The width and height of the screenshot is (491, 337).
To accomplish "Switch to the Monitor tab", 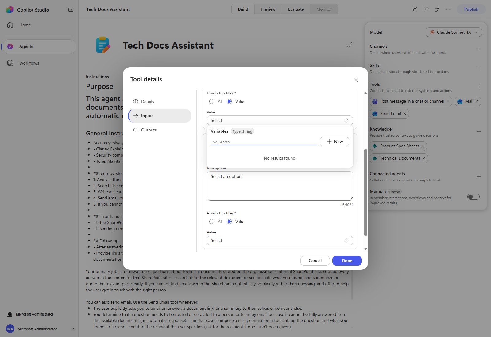I will [324, 9].
